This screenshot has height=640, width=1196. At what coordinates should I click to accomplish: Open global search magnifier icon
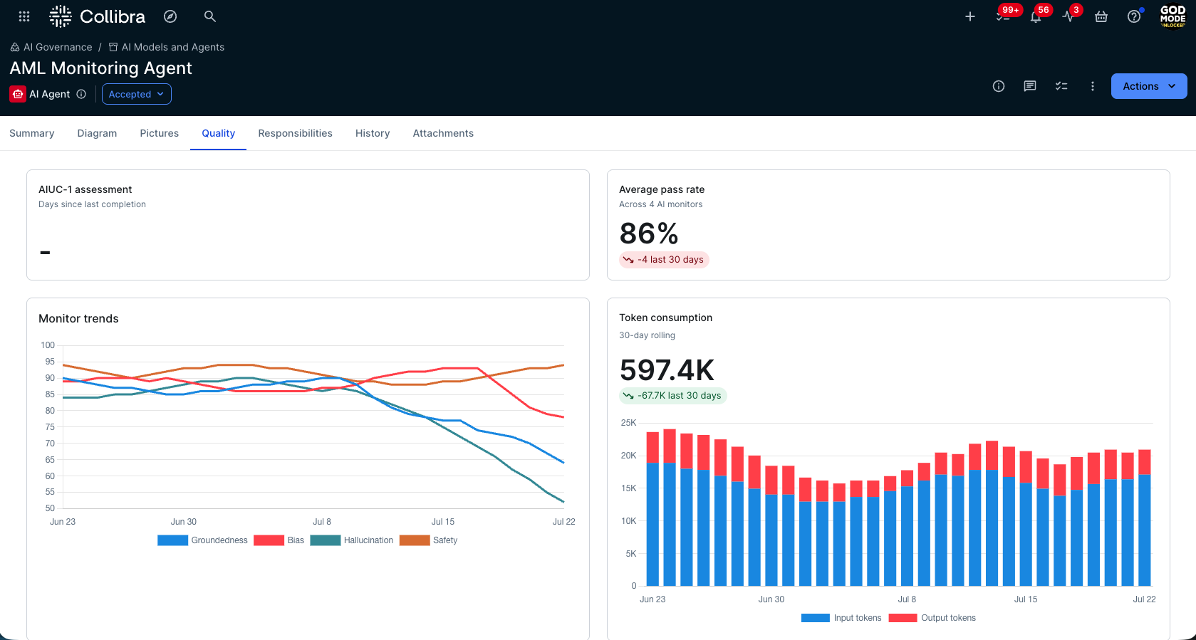210,16
